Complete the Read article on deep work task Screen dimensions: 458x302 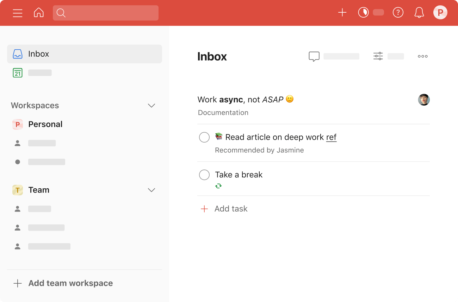204,137
